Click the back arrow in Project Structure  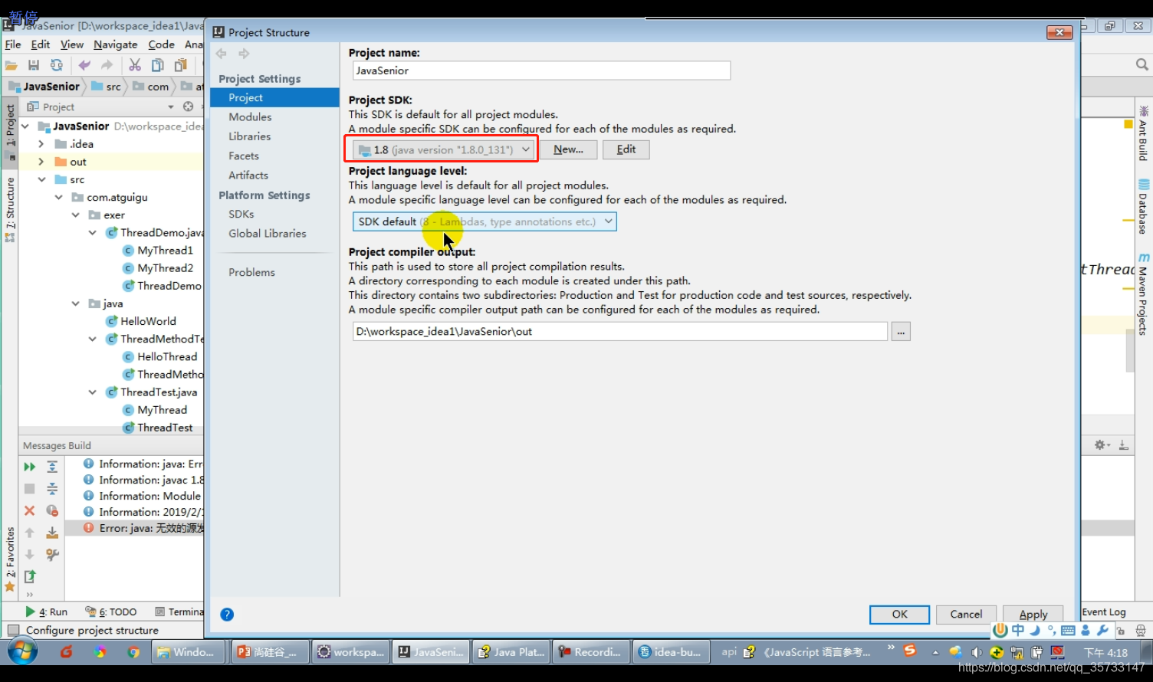222,54
